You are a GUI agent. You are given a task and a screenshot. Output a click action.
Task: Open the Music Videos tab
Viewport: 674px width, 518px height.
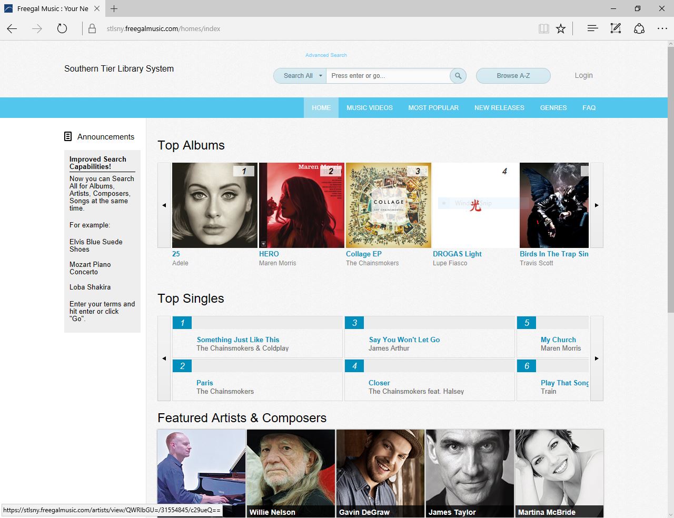point(369,108)
